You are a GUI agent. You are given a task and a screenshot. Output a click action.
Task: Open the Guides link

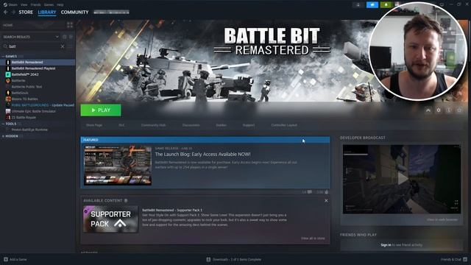[222, 125]
